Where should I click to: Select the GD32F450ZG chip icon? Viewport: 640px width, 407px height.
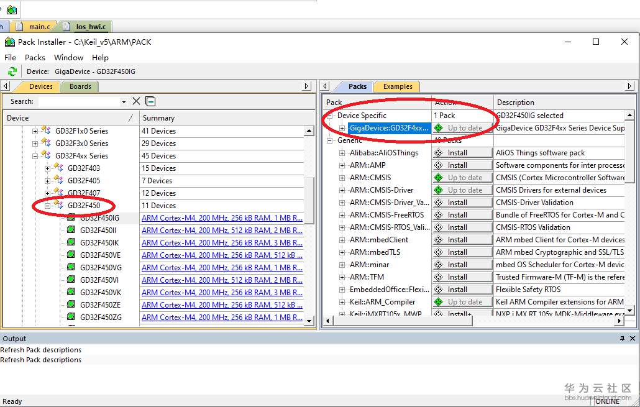(x=71, y=317)
